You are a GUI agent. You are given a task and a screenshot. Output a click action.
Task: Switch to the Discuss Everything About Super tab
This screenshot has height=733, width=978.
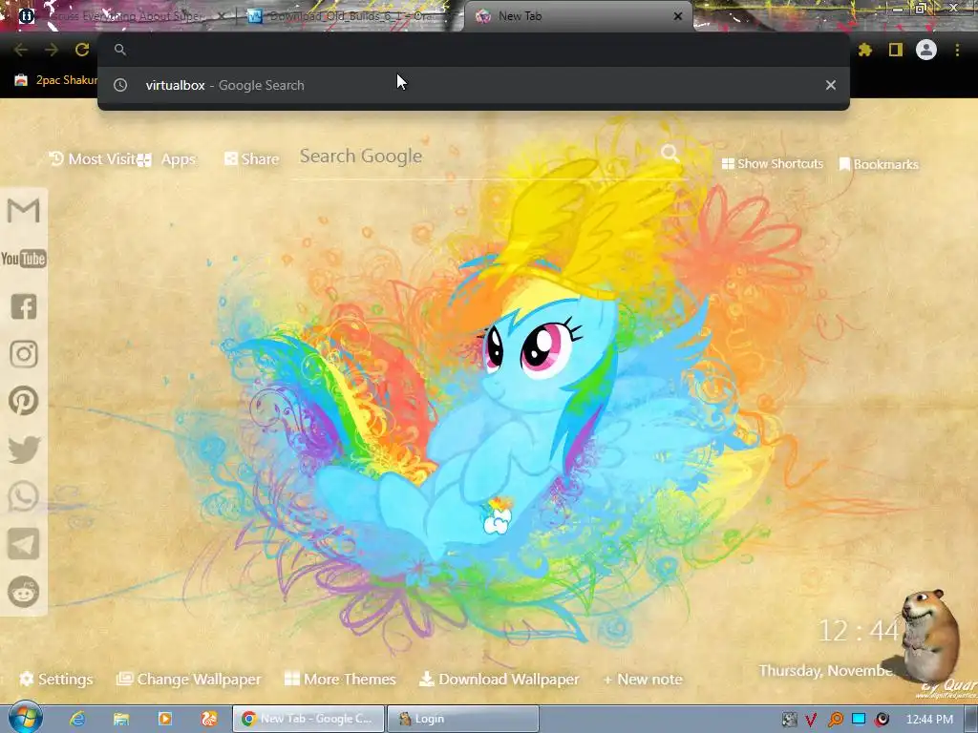click(x=121, y=16)
